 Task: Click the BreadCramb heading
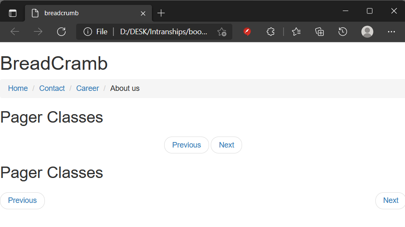(54, 63)
